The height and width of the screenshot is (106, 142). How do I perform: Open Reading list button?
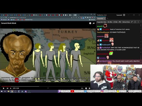coord(92,20)
